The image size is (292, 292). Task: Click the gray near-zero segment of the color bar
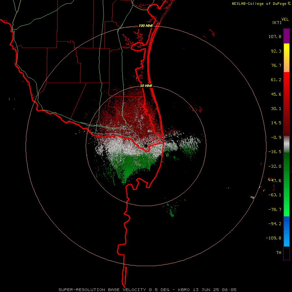(286, 144)
